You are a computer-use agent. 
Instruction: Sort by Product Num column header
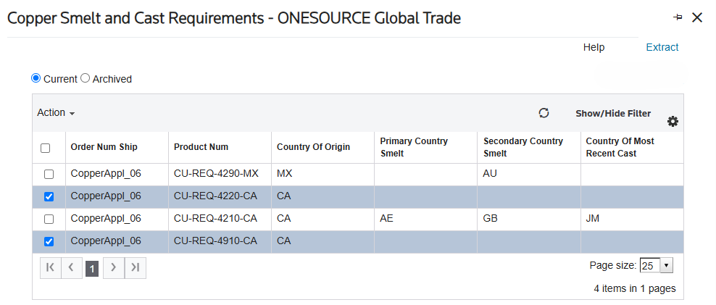[x=201, y=147]
